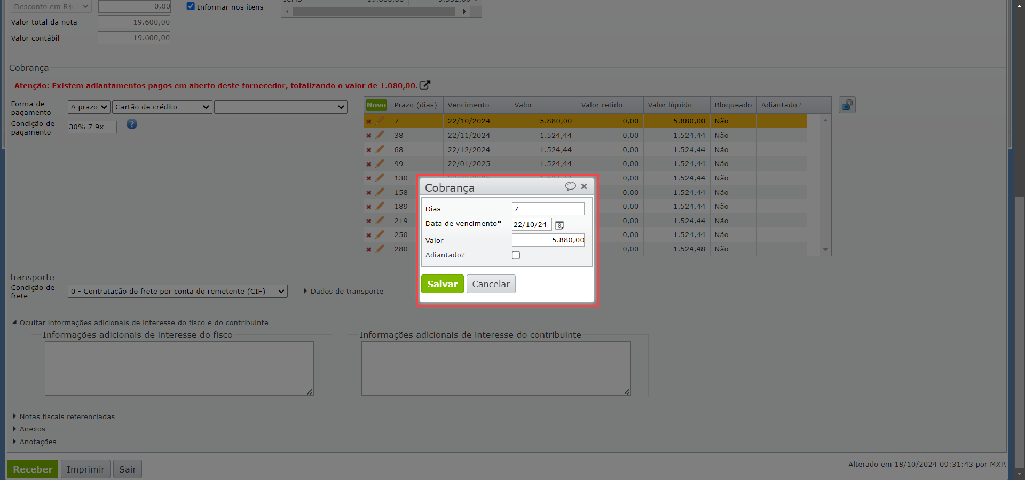Delete the installment row with prazo 250
The height and width of the screenshot is (480, 1025).
369,235
